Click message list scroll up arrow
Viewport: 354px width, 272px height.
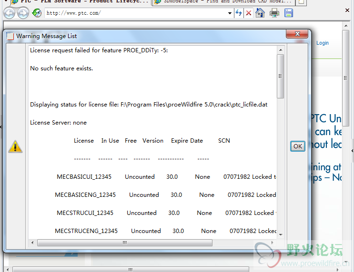281,50
